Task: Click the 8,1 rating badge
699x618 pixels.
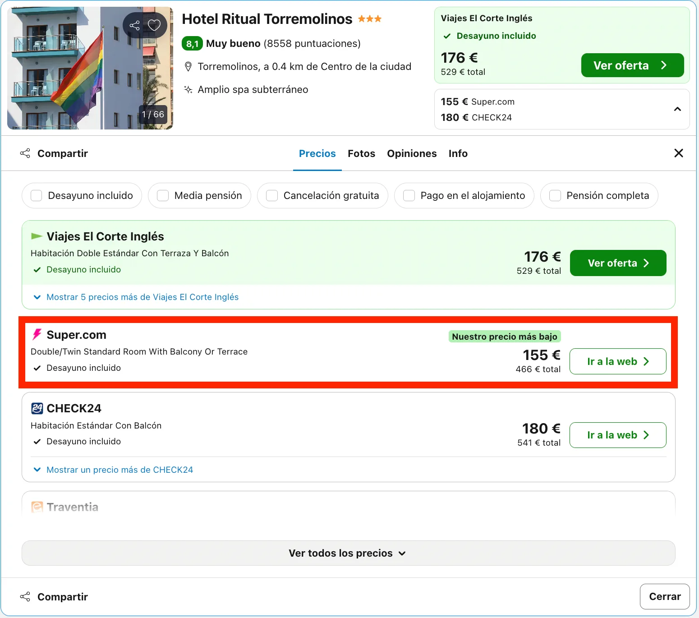Action: 192,44
